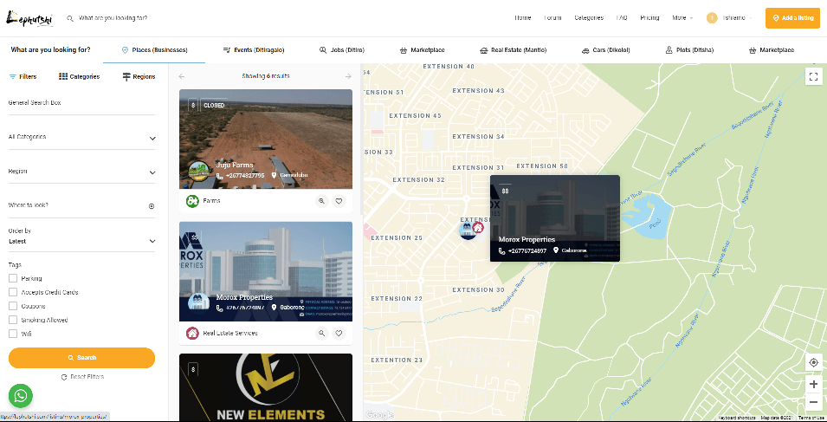Use my location in Where to look

(x=152, y=206)
